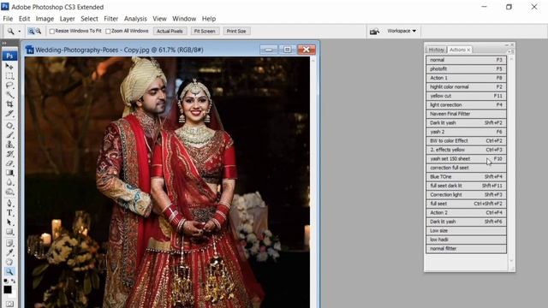This screenshot has height=308, width=548.
Task: Open the Window menu
Action: click(x=184, y=19)
